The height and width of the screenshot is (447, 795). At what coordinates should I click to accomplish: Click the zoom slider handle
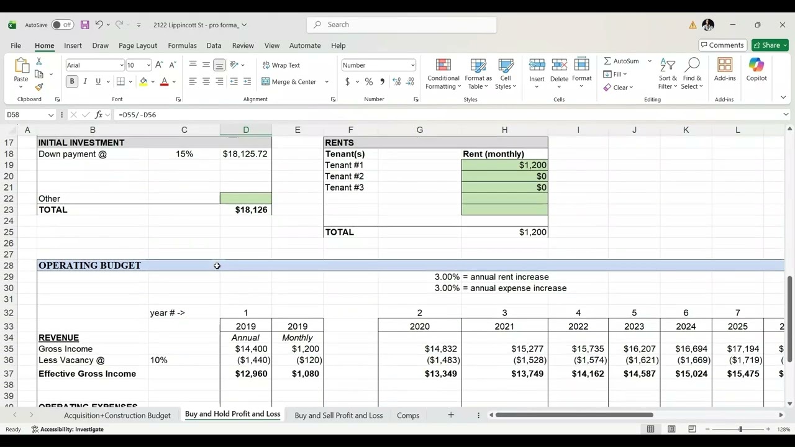point(740,429)
